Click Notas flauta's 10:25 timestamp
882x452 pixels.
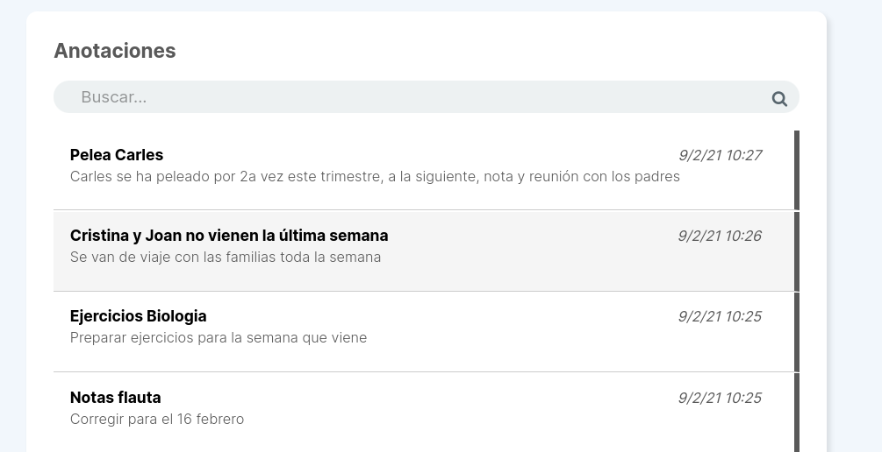[720, 398]
